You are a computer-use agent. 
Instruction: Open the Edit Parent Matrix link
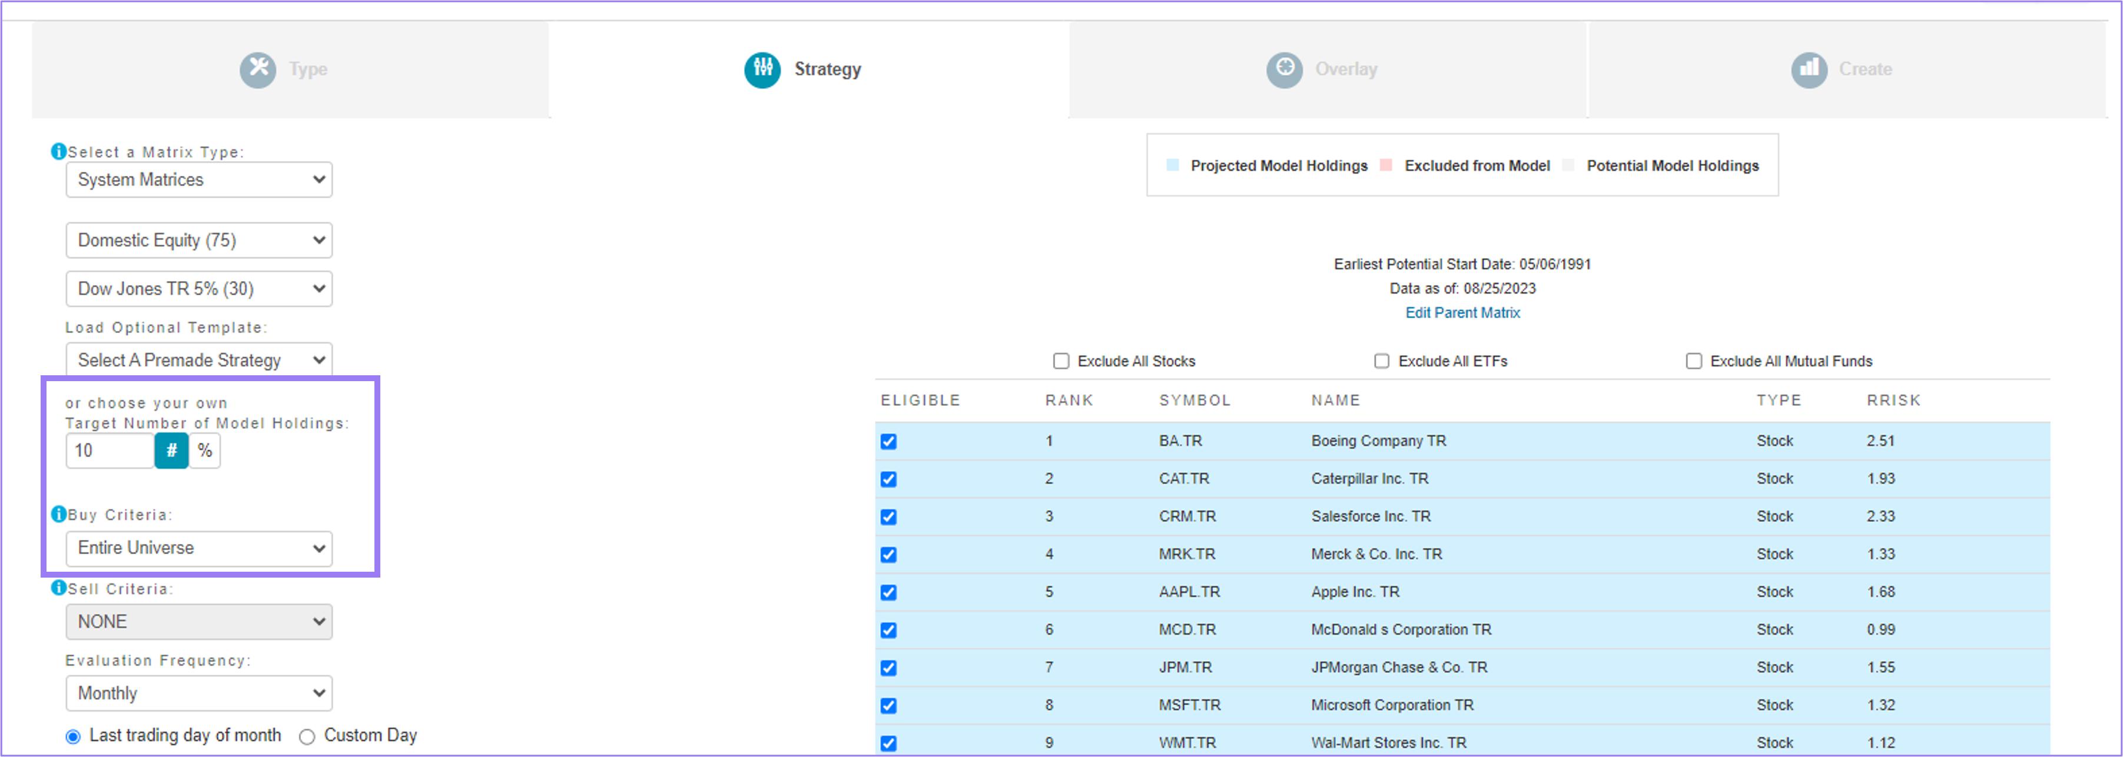1463,313
